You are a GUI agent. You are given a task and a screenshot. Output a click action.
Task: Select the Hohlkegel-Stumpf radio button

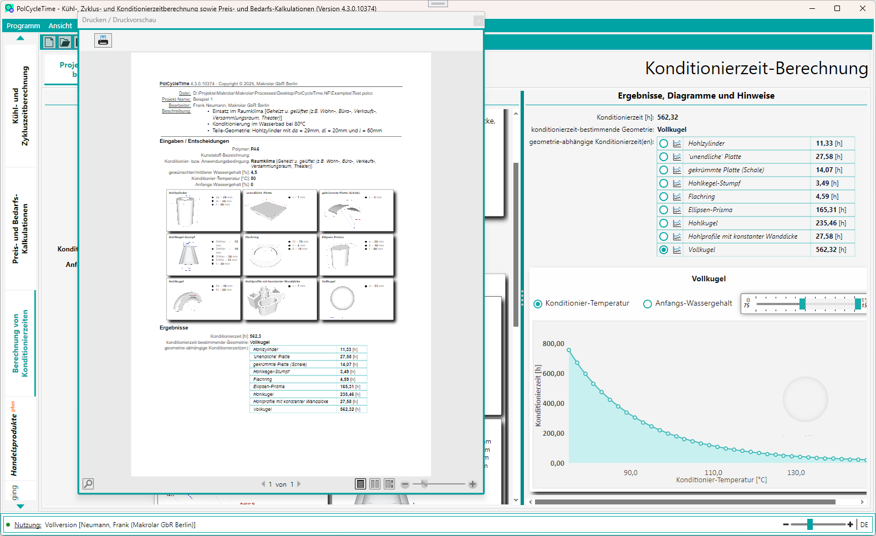[x=664, y=183]
